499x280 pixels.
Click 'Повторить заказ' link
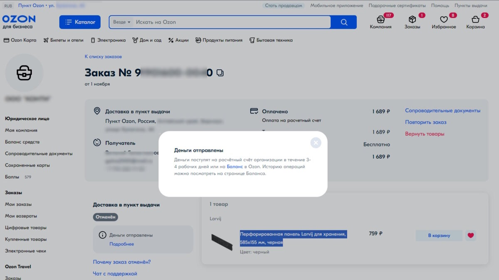click(426, 122)
